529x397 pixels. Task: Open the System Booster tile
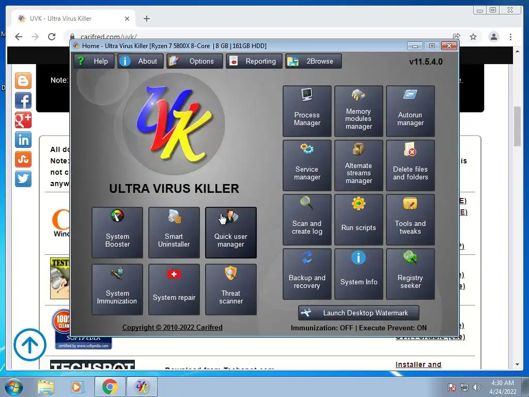pos(117,233)
